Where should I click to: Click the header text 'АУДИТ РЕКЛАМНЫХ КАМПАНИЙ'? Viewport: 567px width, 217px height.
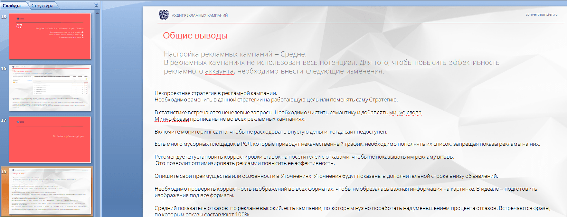(200, 15)
